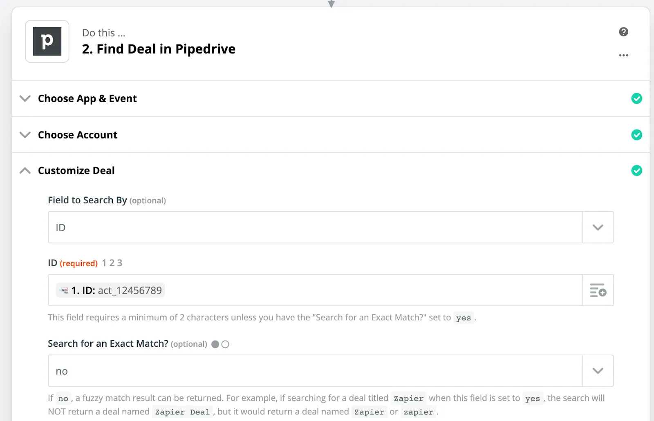Viewport: 654px width, 421px height.
Task: Click the Pipedrive app logo icon
Action: 47,41
